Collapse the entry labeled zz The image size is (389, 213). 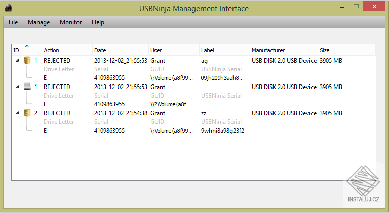17,113
